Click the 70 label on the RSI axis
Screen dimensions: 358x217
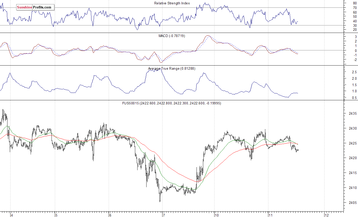(x=355, y=8)
